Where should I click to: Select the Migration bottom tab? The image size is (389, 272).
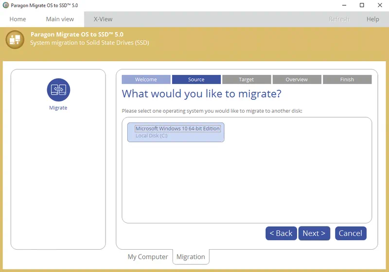coord(191,257)
